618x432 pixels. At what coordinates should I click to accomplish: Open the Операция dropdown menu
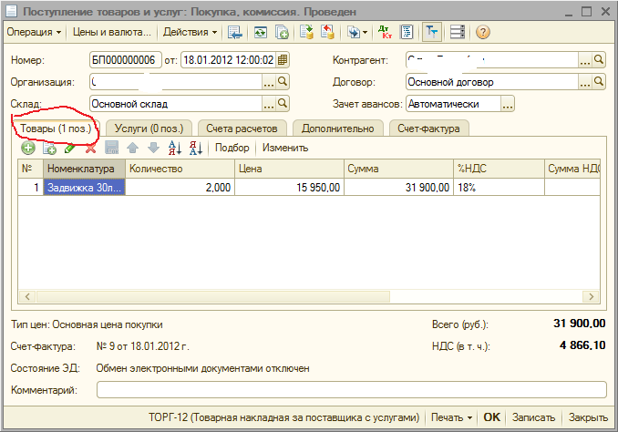35,32
